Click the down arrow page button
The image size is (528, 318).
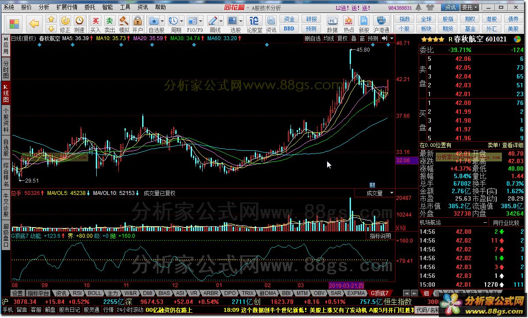[x=51, y=29]
